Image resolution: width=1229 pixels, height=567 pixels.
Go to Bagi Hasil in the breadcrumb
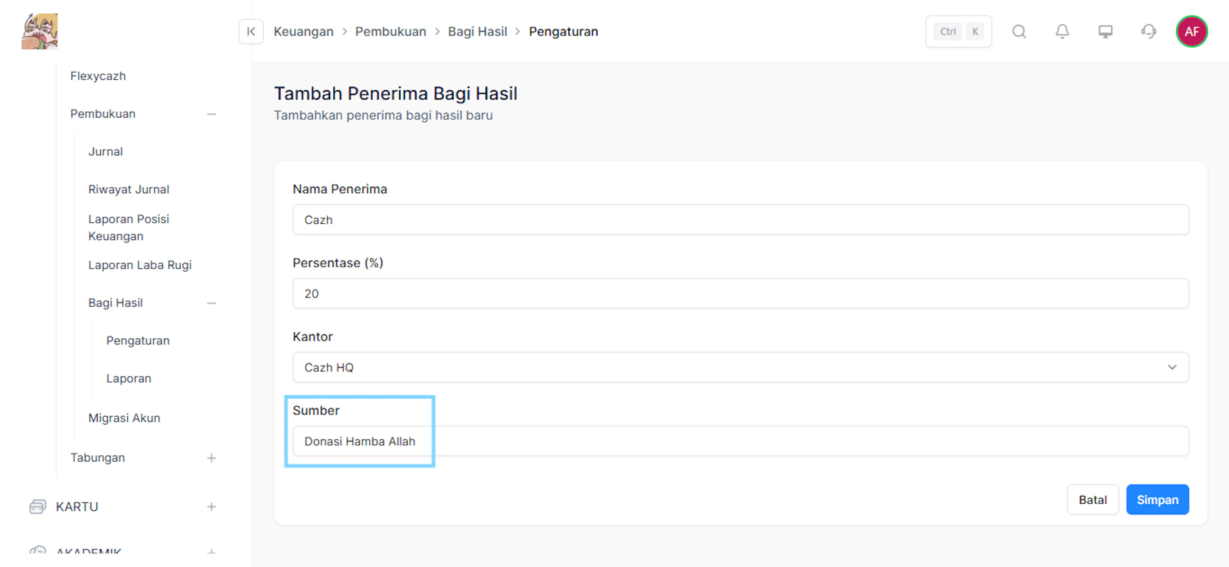point(477,31)
